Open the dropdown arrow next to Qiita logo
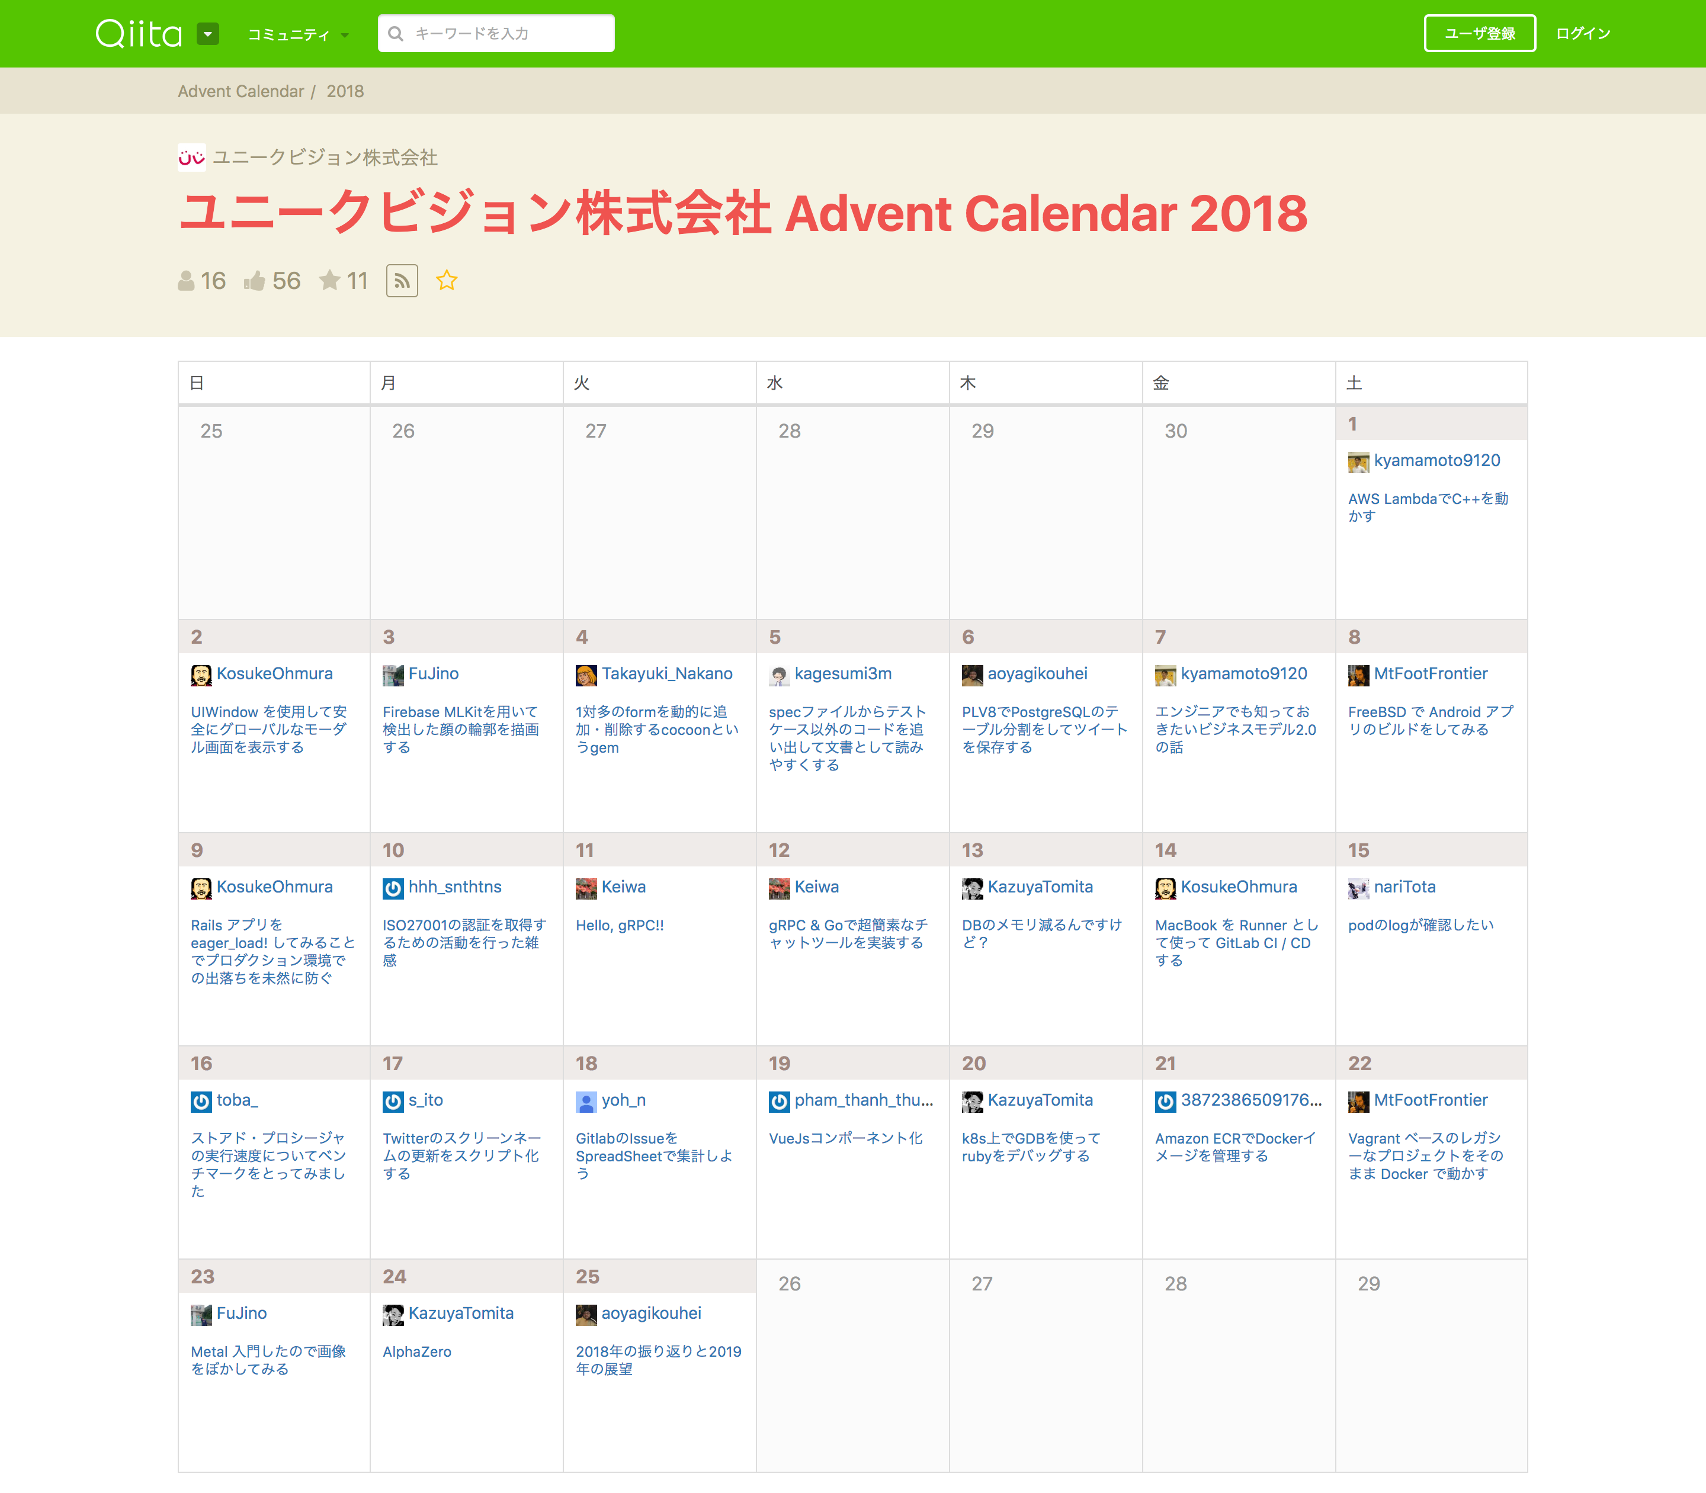The width and height of the screenshot is (1706, 1493). (207, 34)
